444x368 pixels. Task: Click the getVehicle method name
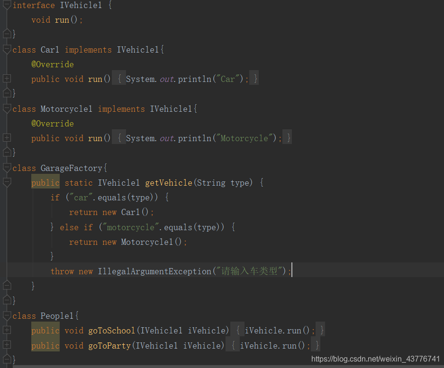point(169,183)
